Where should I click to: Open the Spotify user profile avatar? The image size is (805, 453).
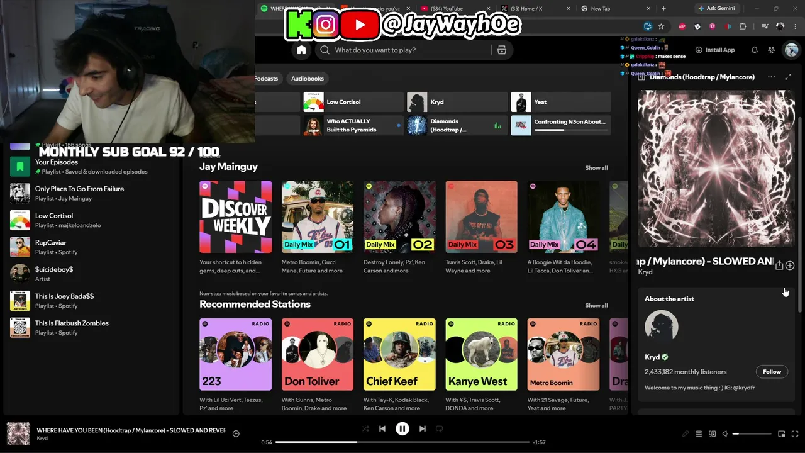coord(791,50)
